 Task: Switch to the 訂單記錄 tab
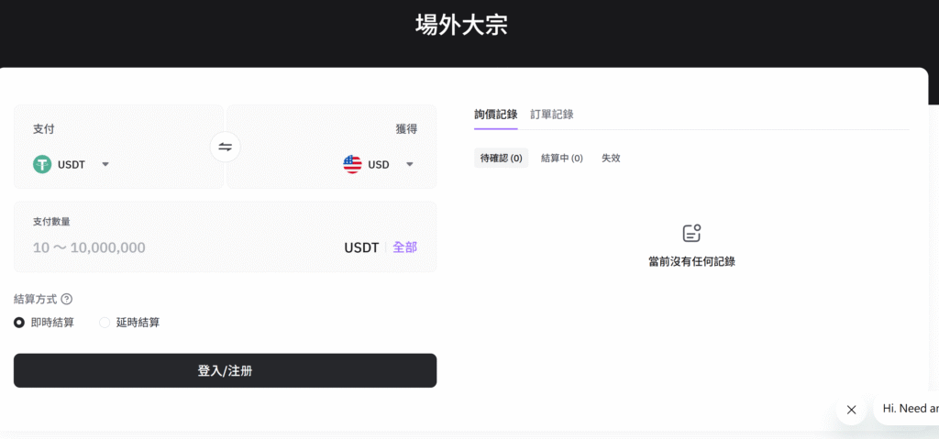point(552,115)
